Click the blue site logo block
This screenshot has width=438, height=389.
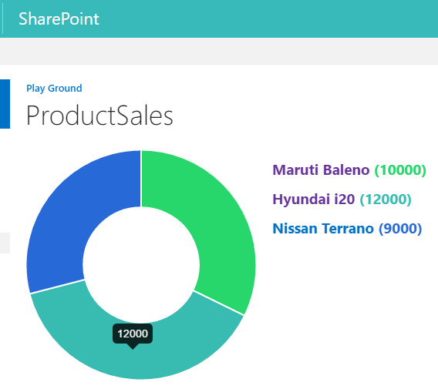5,104
